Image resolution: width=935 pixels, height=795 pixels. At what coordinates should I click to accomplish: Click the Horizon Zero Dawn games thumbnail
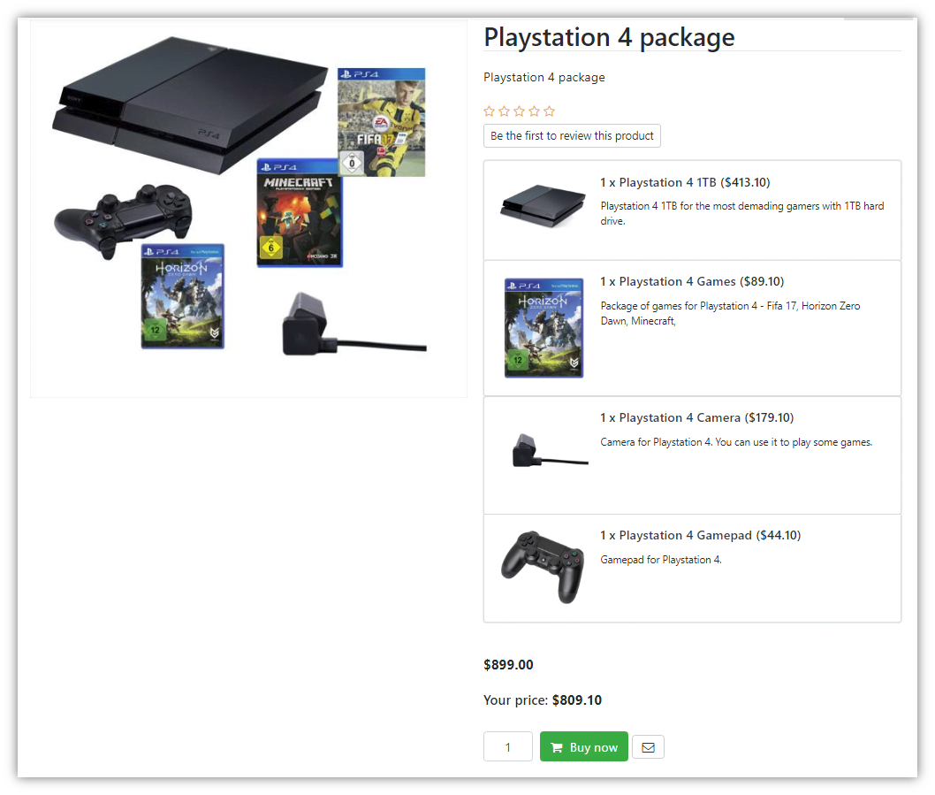coord(544,328)
